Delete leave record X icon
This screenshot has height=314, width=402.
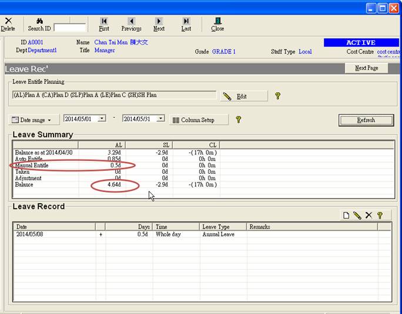pyautogui.click(x=369, y=216)
